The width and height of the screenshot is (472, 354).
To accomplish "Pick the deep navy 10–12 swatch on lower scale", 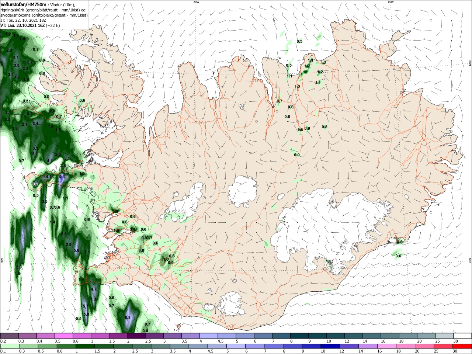I will click(x=331, y=346).
